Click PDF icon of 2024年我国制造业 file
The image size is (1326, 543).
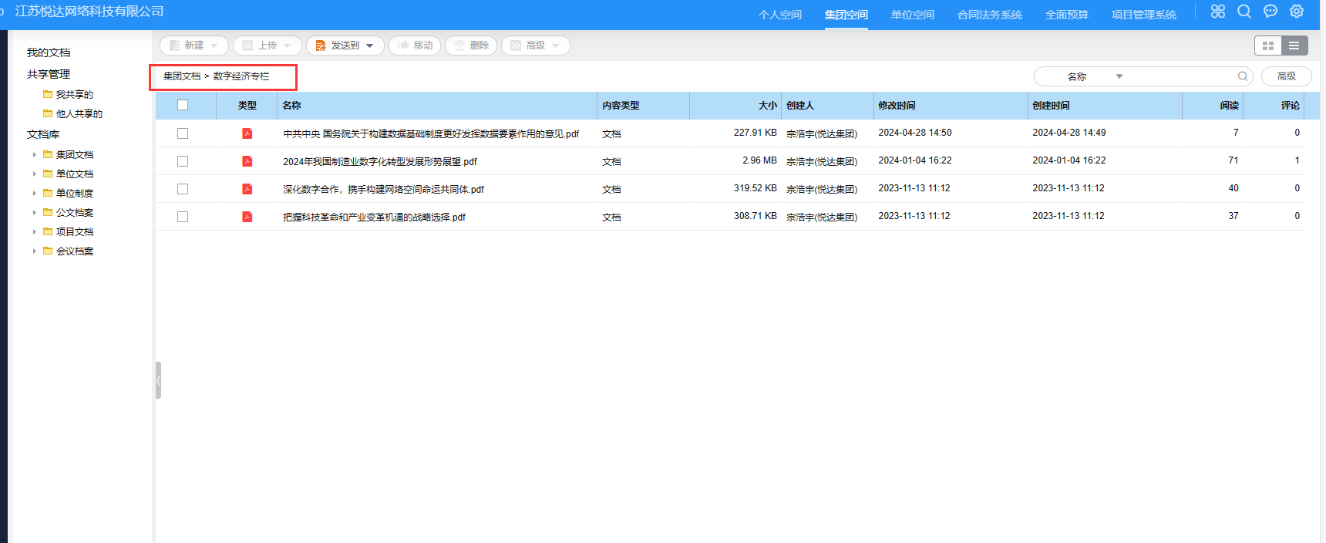coord(247,161)
